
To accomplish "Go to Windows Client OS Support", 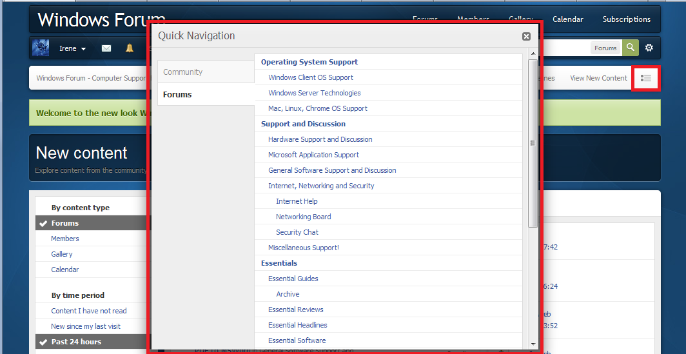I will tap(311, 77).
